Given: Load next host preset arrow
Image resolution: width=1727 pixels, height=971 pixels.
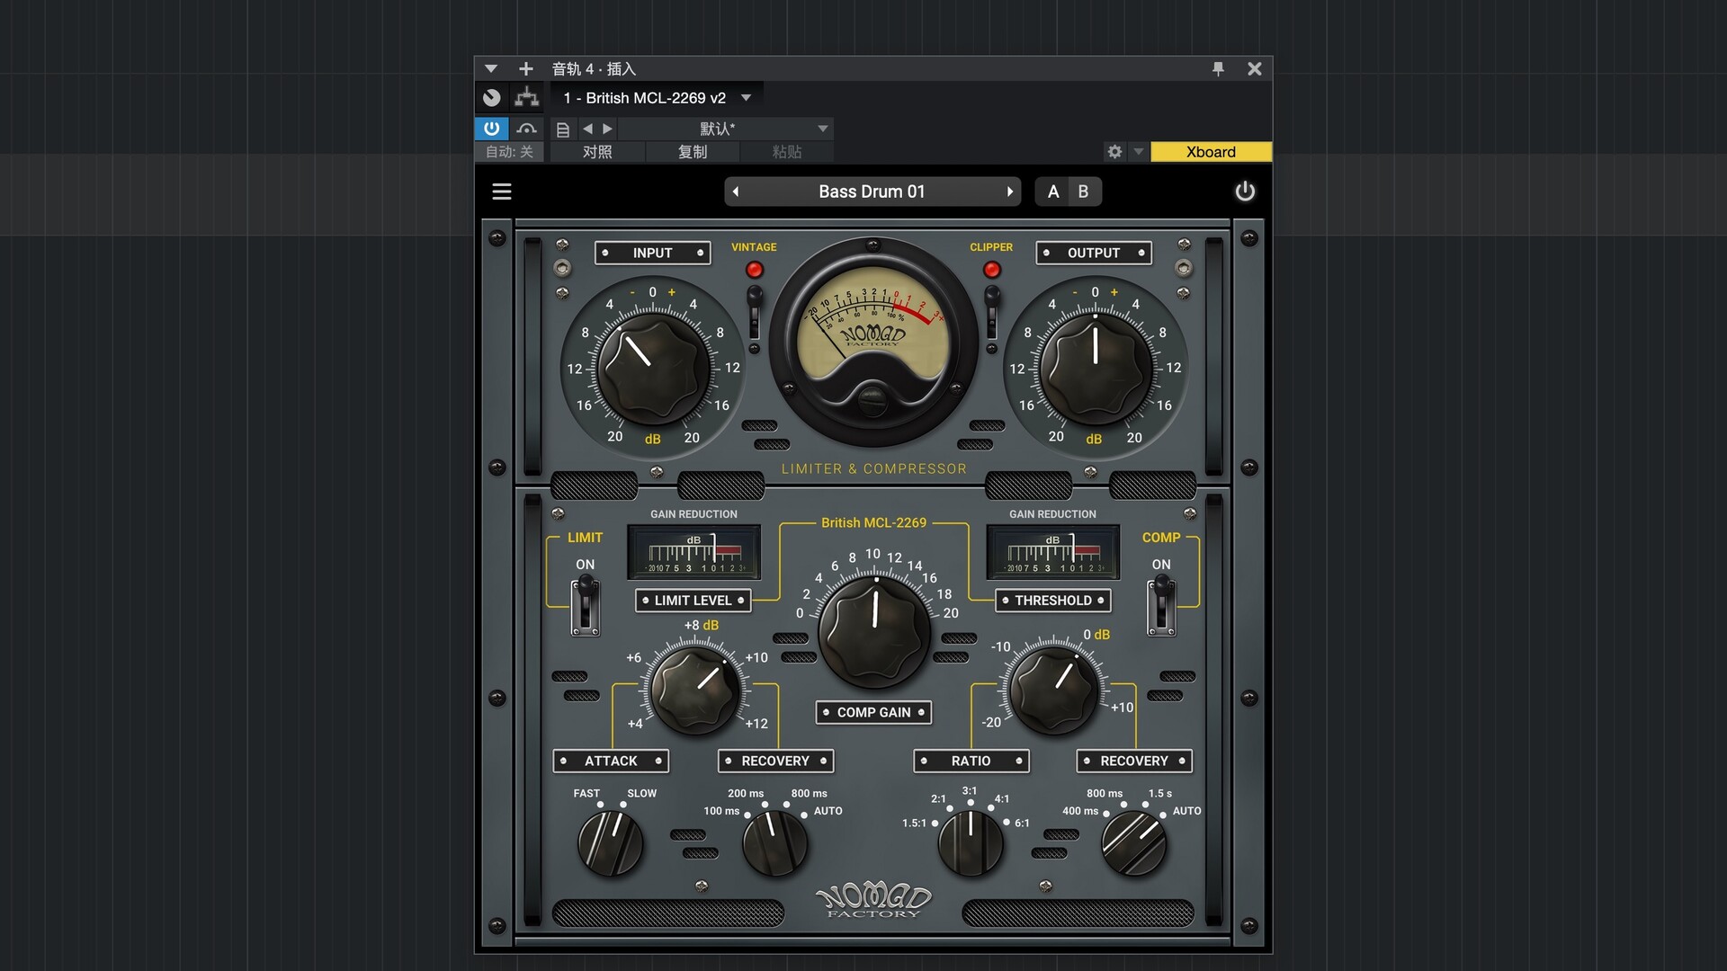Looking at the screenshot, I should coord(607,129).
